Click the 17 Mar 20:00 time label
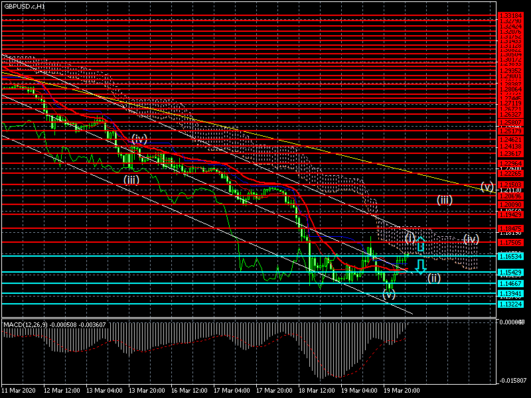This screenshot has width=531, height=398. (x=274, y=390)
